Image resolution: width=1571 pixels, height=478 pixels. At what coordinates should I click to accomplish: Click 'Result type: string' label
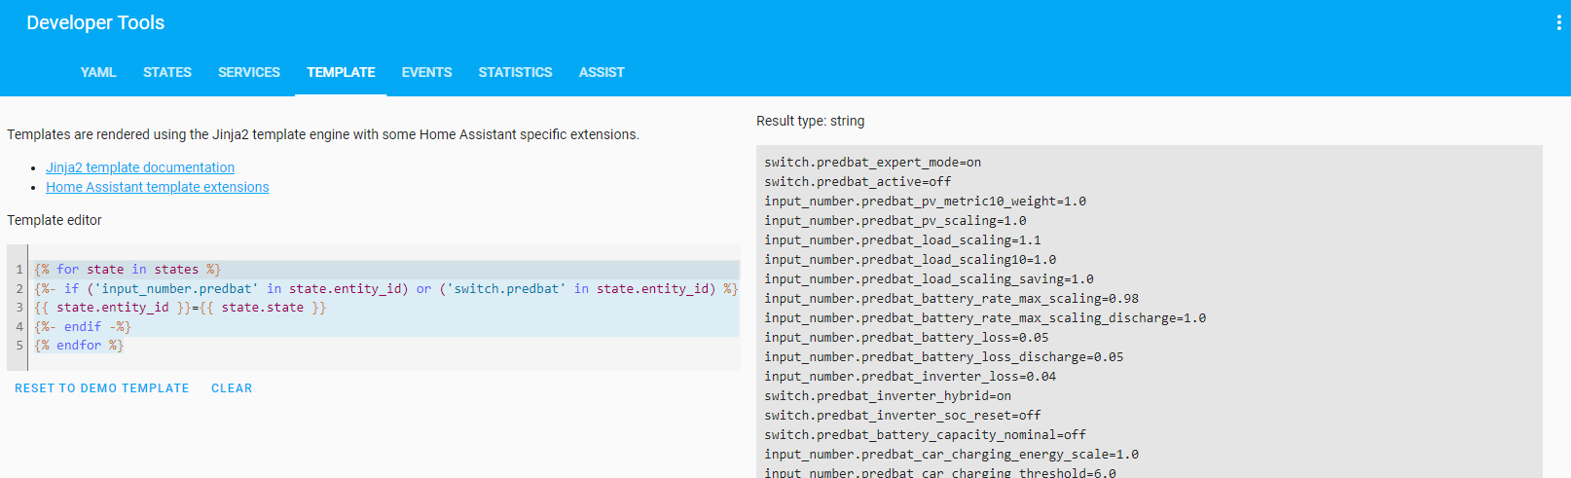coord(810,121)
